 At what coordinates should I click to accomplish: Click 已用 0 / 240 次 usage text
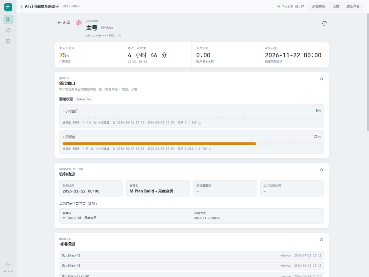pos(189,123)
